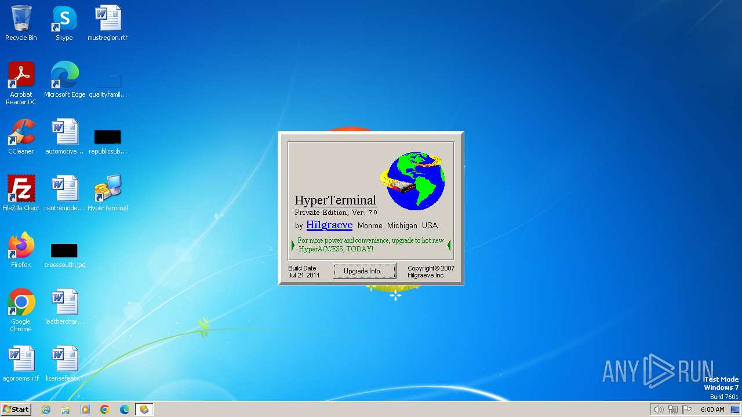Open the network tray icon
742x417 pixels.
point(673,409)
